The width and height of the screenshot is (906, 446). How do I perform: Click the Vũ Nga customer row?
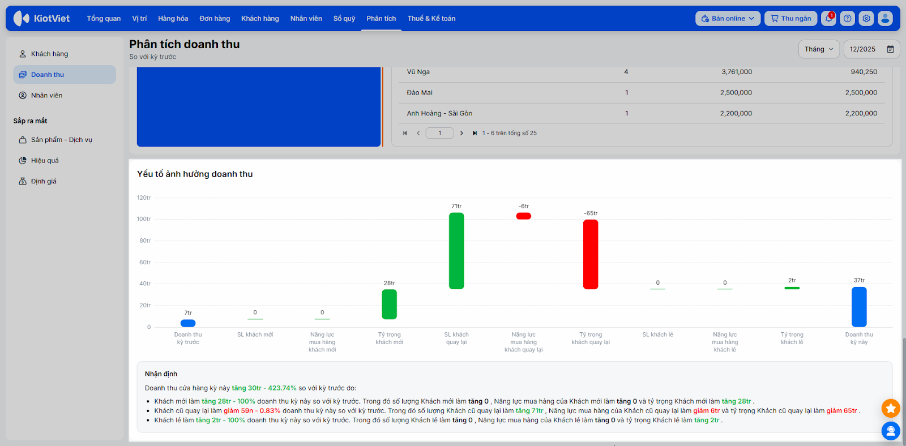pyautogui.click(x=642, y=72)
